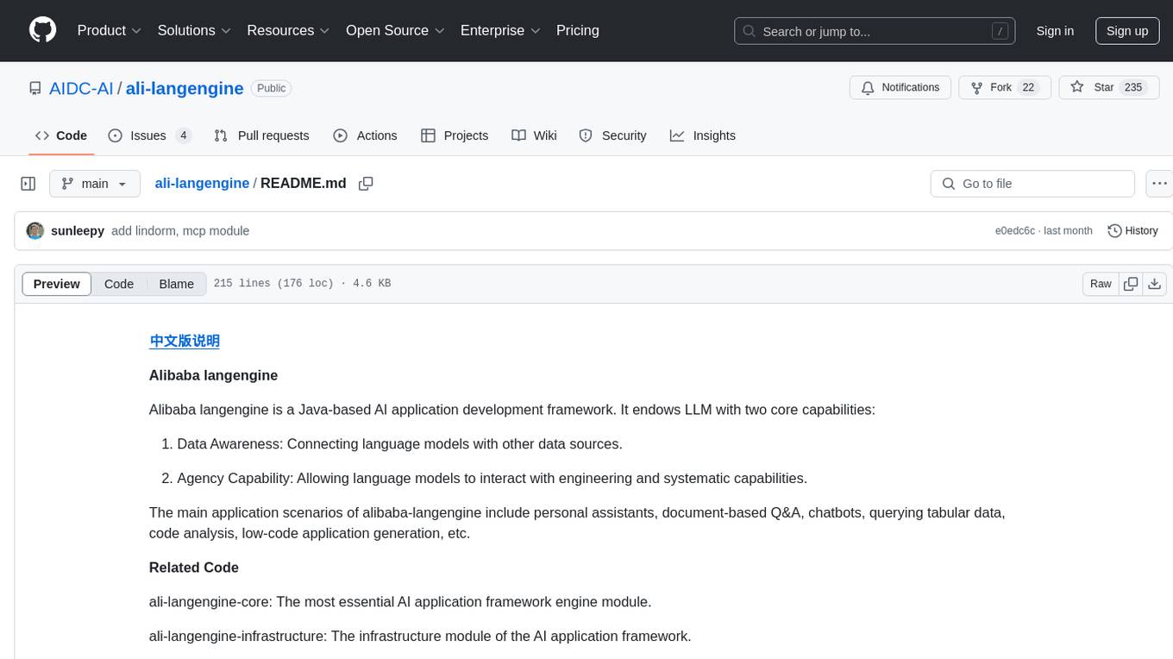The width and height of the screenshot is (1173, 659).
Task: Focus the Search or jump to field
Action: (875, 31)
